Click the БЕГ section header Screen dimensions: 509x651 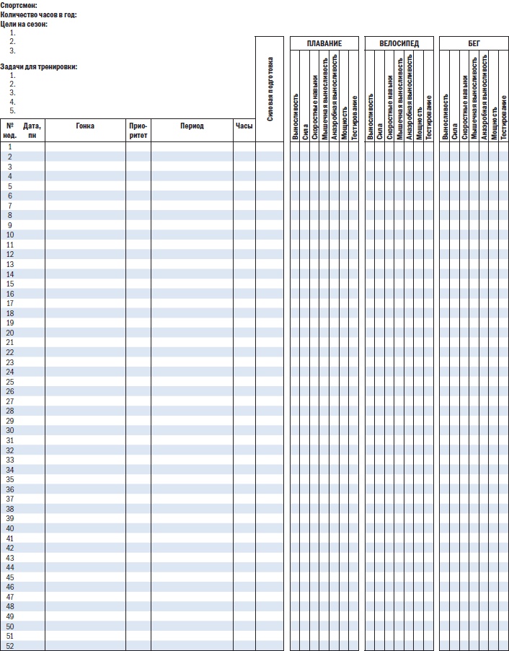(474, 43)
